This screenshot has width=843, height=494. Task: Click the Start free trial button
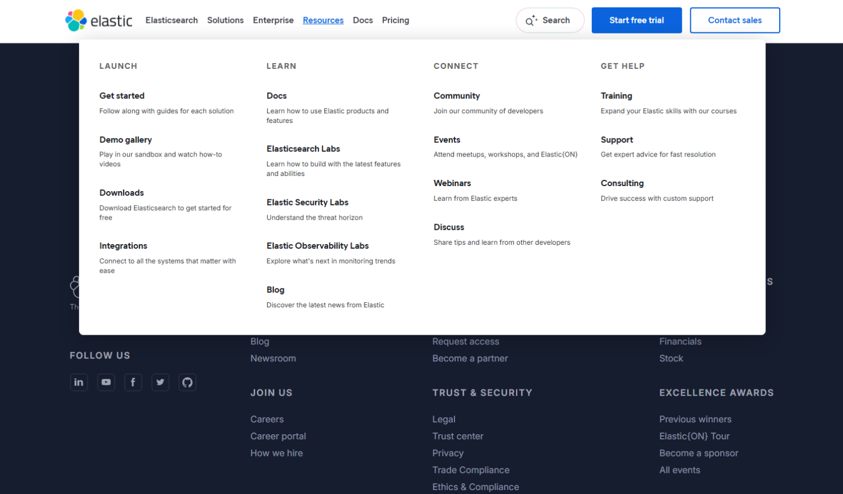(x=636, y=20)
